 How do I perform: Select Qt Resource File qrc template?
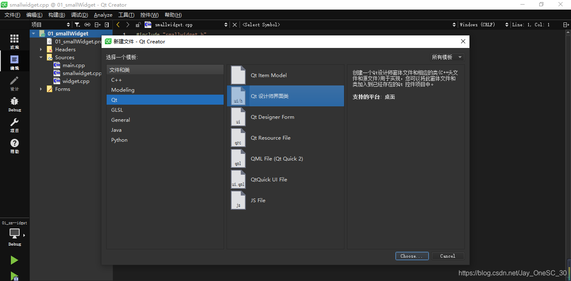[x=285, y=138]
